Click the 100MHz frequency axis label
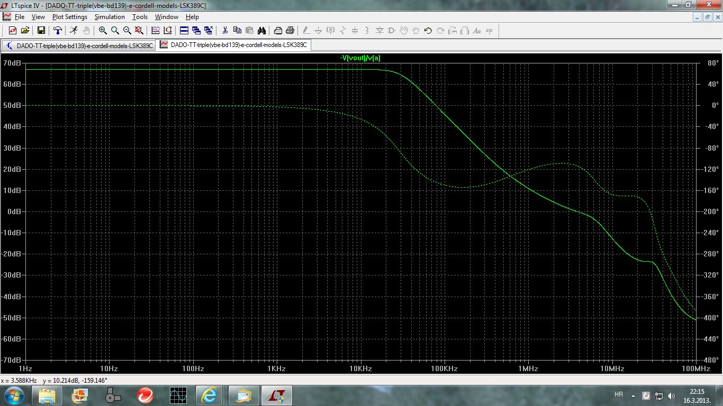The height and width of the screenshot is (406, 723). coord(695,368)
